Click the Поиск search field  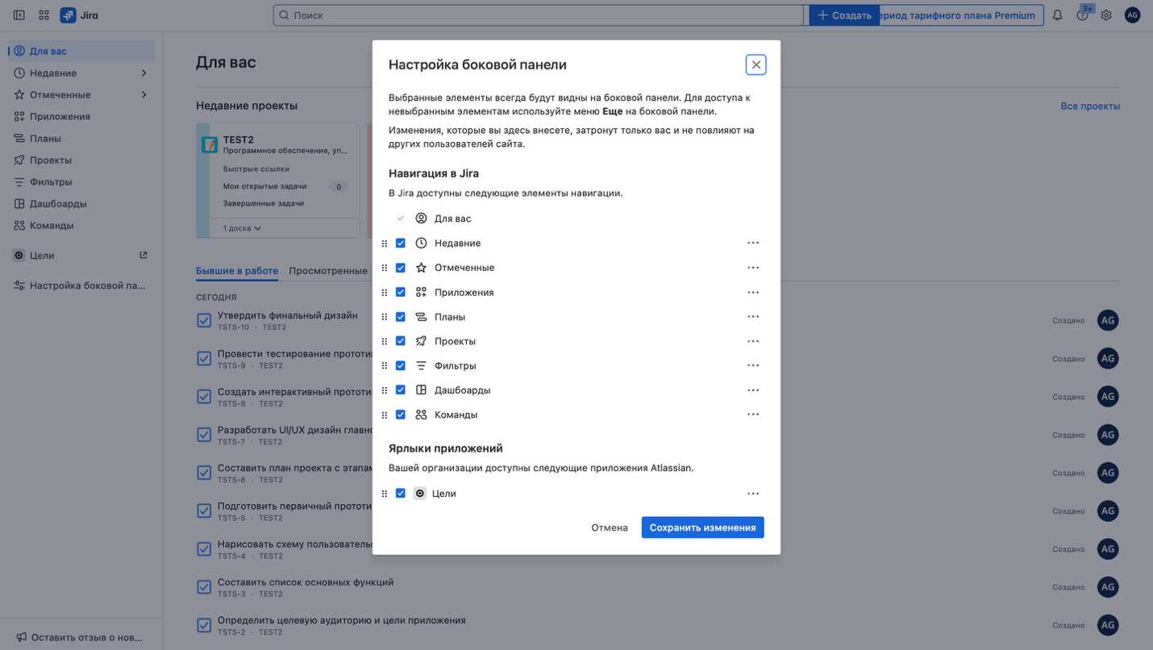(x=538, y=15)
